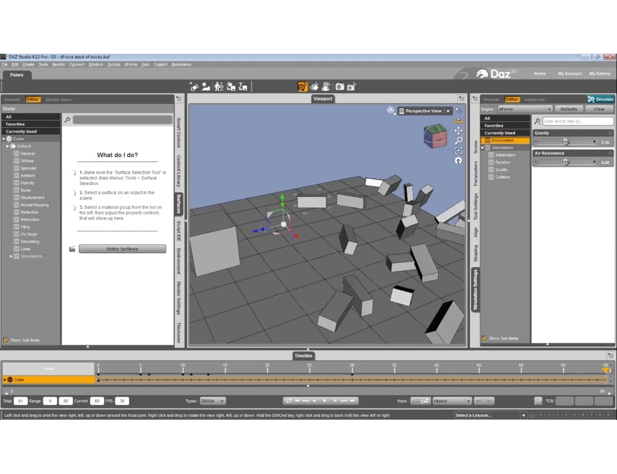The height and width of the screenshot is (474, 617).
Task: Open the Select a Lesson dropdown
Action: (x=491, y=415)
